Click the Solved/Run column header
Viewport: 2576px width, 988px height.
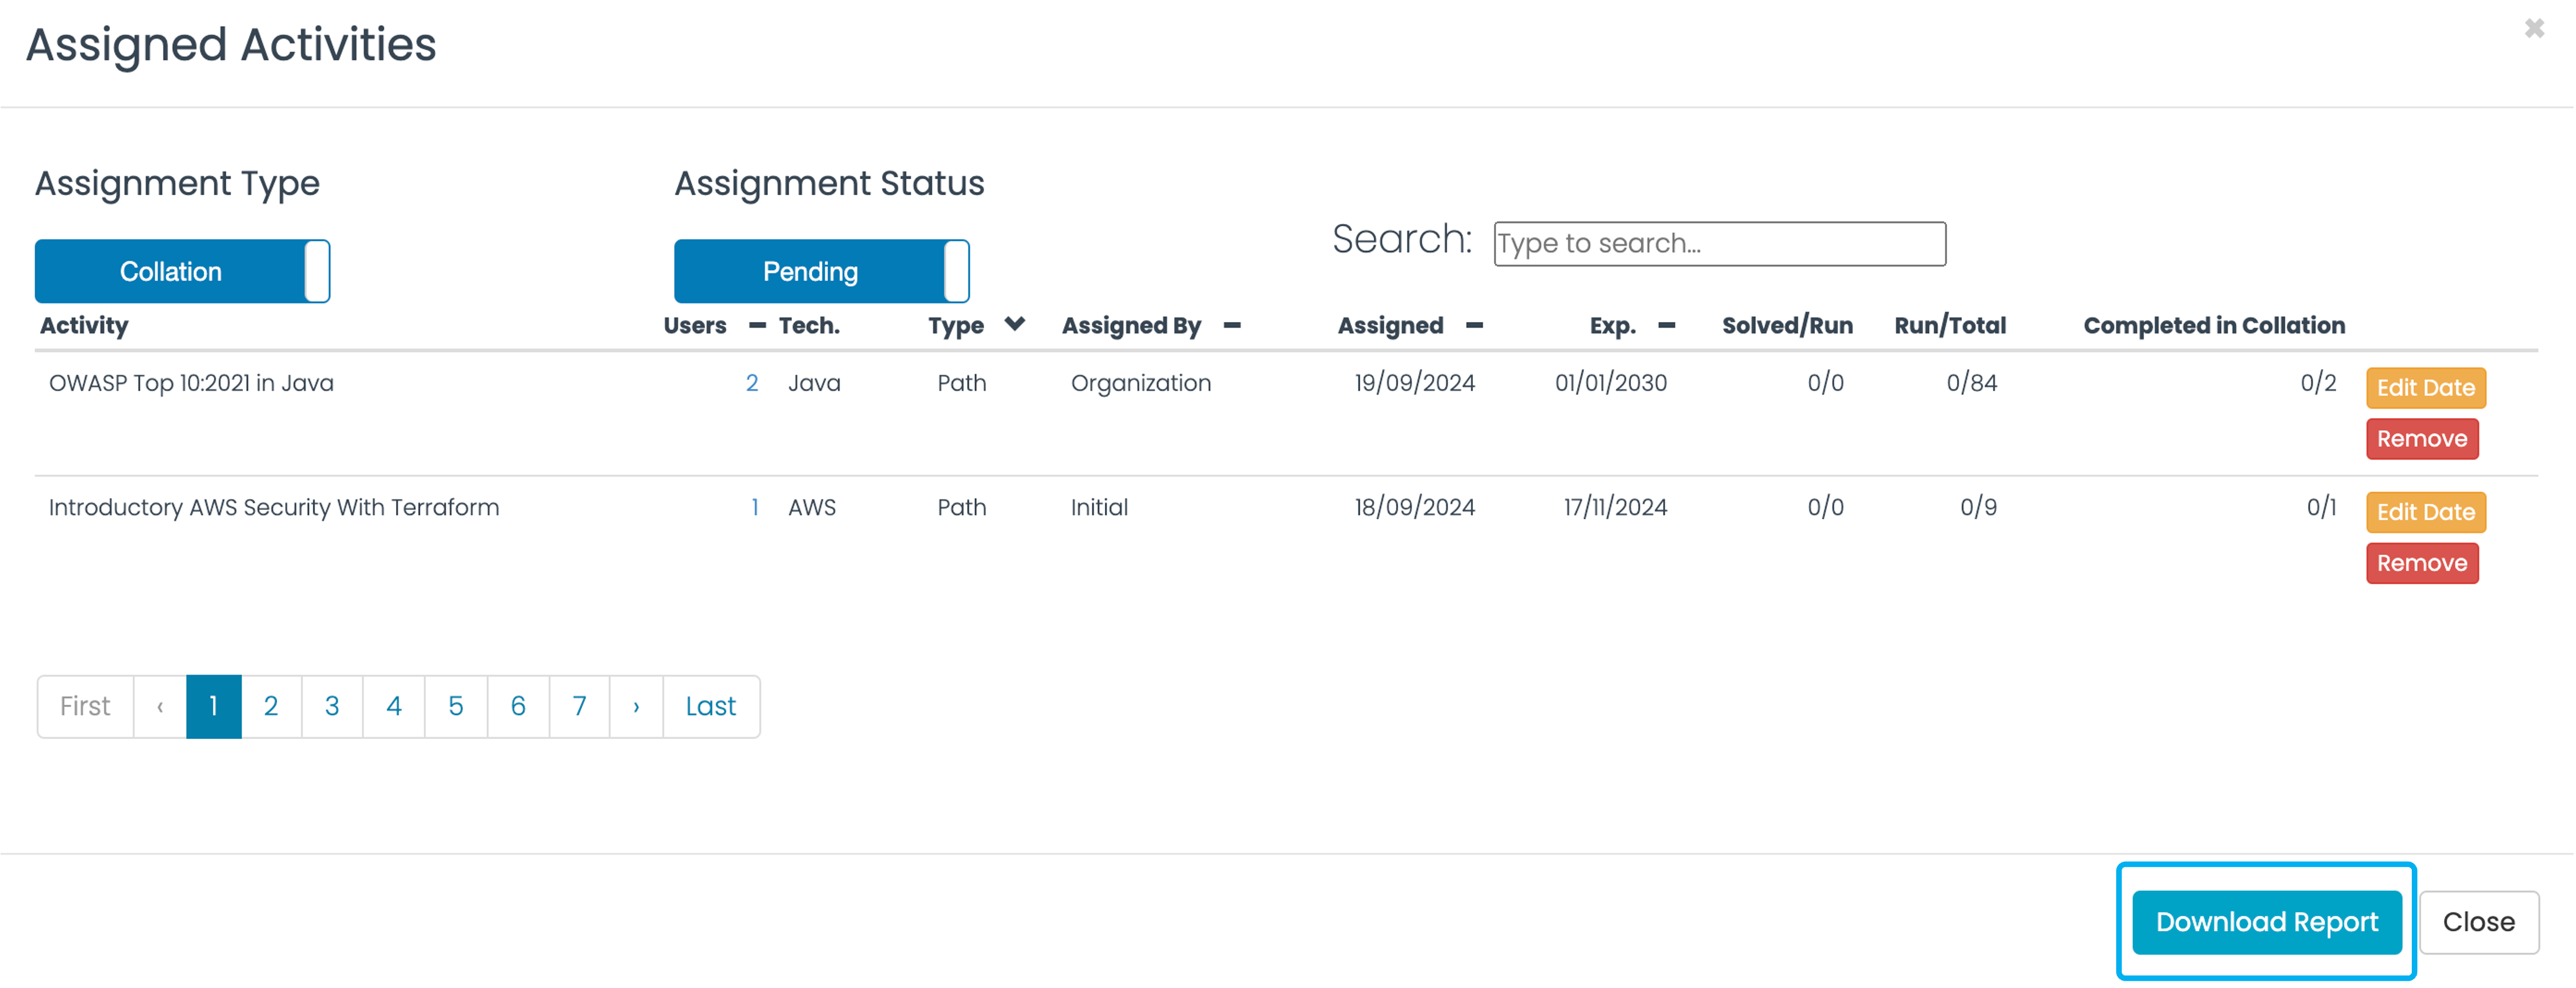click(1787, 325)
